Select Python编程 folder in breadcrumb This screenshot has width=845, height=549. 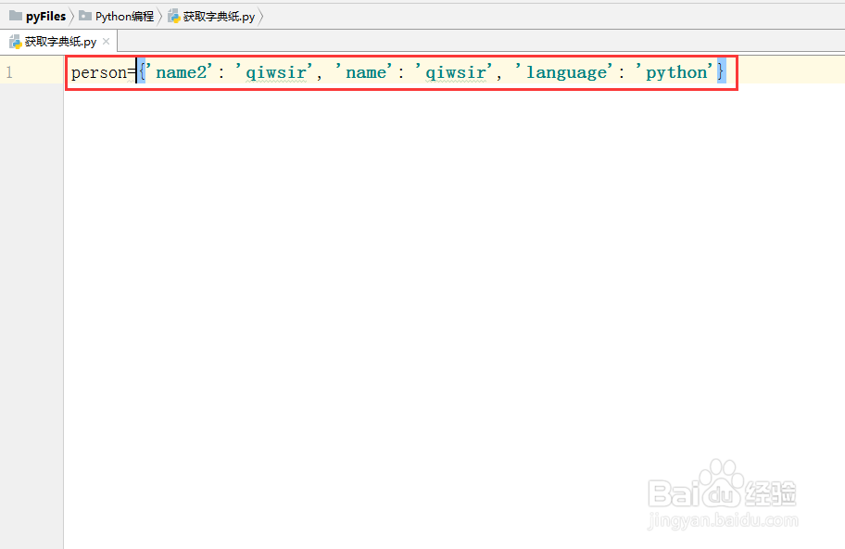[117, 16]
